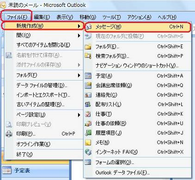
Task: Open the 移動(G) menu
Action: coord(88,17)
